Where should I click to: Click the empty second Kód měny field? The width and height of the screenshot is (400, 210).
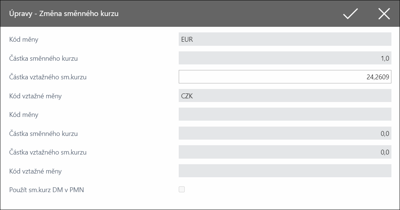click(285, 114)
